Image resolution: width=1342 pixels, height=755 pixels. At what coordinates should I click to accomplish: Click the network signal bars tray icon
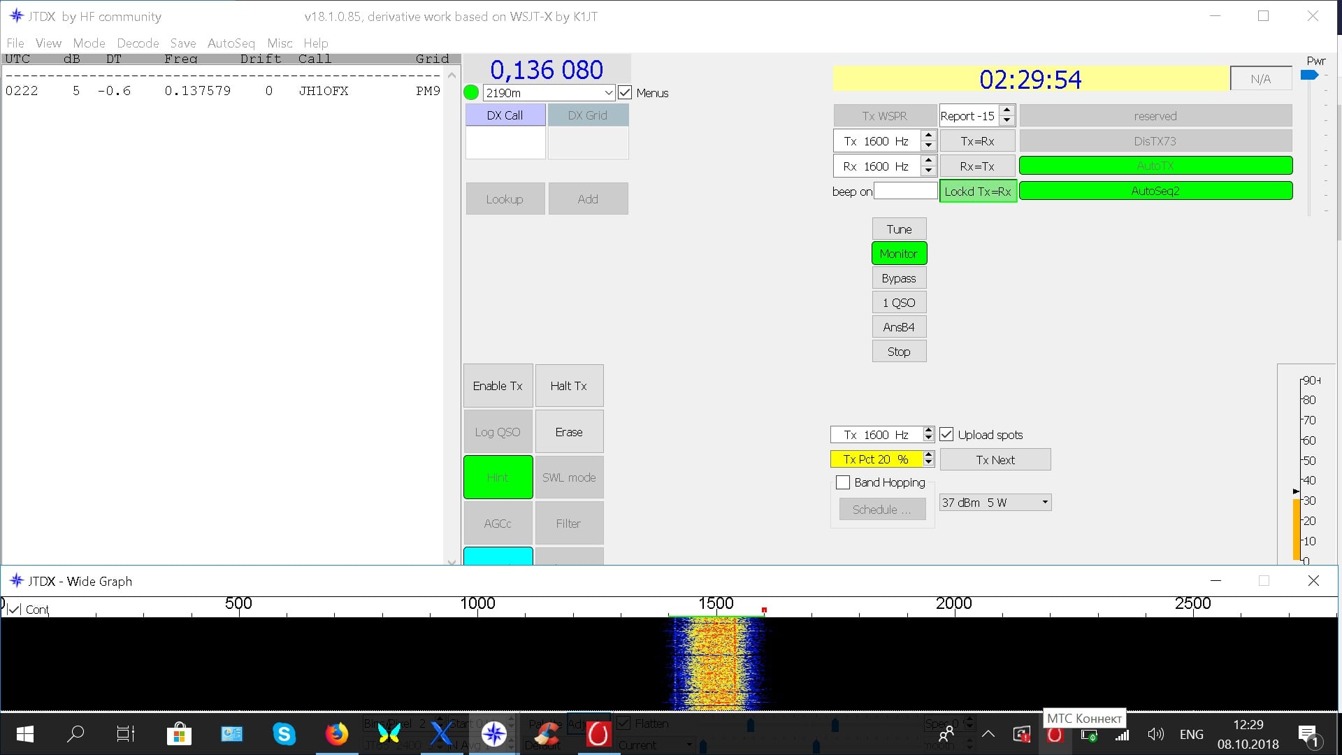pos(1122,735)
